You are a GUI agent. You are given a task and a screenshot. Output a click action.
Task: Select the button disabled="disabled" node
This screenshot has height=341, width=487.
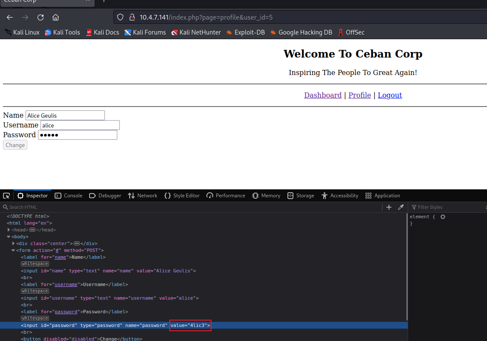[x=82, y=338]
